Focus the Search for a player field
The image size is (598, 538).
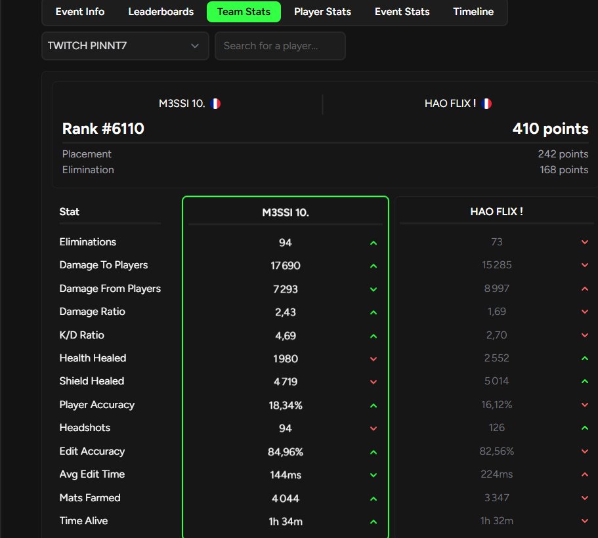tap(280, 46)
